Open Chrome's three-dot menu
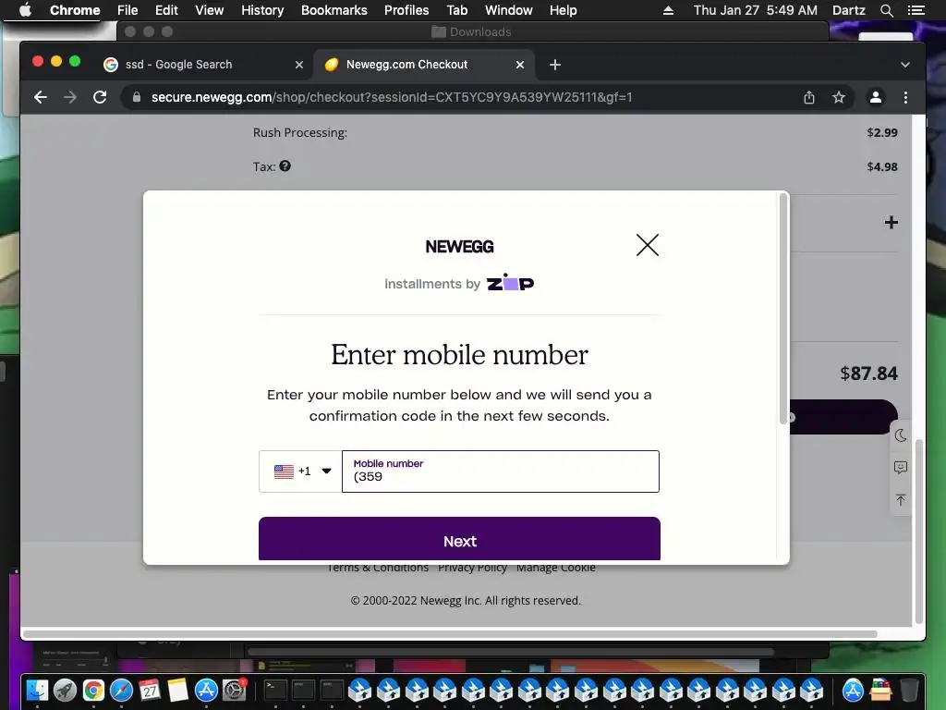This screenshot has width=946, height=710. 905,97
